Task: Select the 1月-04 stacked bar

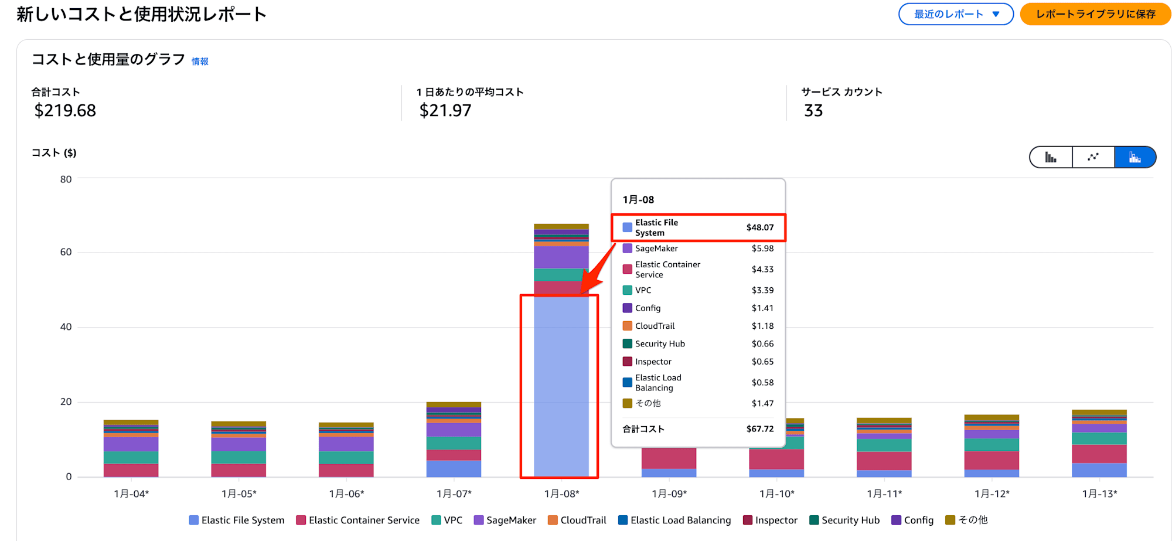Action: (x=131, y=448)
